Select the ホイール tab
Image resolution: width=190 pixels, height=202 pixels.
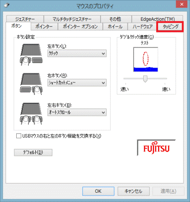pyautogui.click(x=115, y=26)
